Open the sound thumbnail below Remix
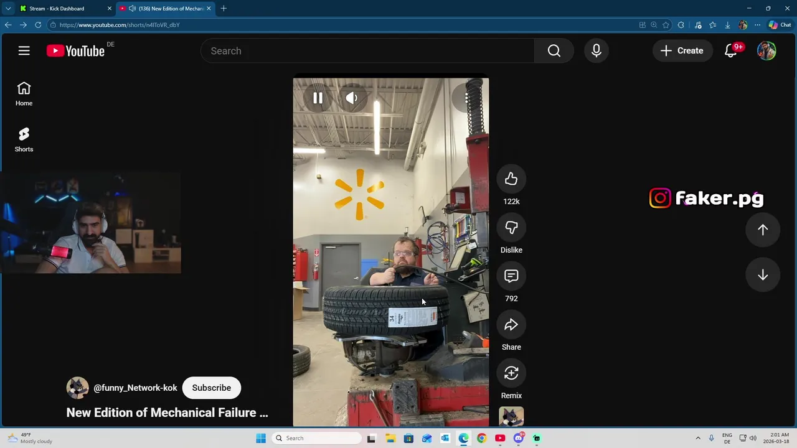797x448 pixels. (511, 416)
